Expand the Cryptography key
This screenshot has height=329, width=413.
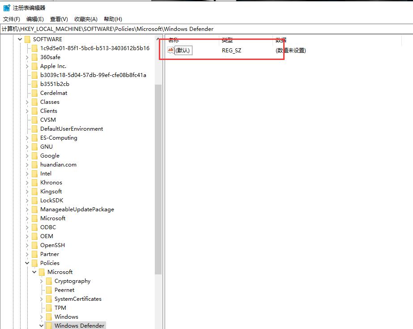pyautogui.click(x=41, y=281)
